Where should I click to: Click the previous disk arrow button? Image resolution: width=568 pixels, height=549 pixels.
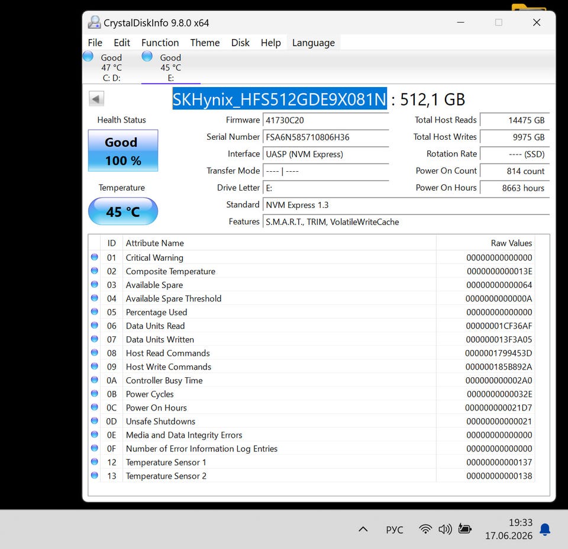96,99
